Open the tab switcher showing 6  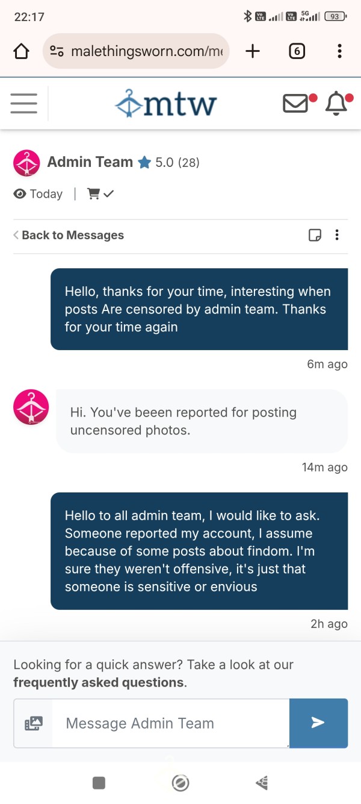(x=297, y=51)
